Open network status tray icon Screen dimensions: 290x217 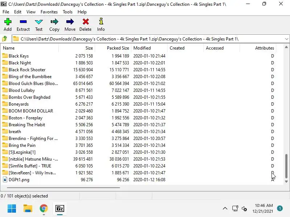[x=235, y=209]
